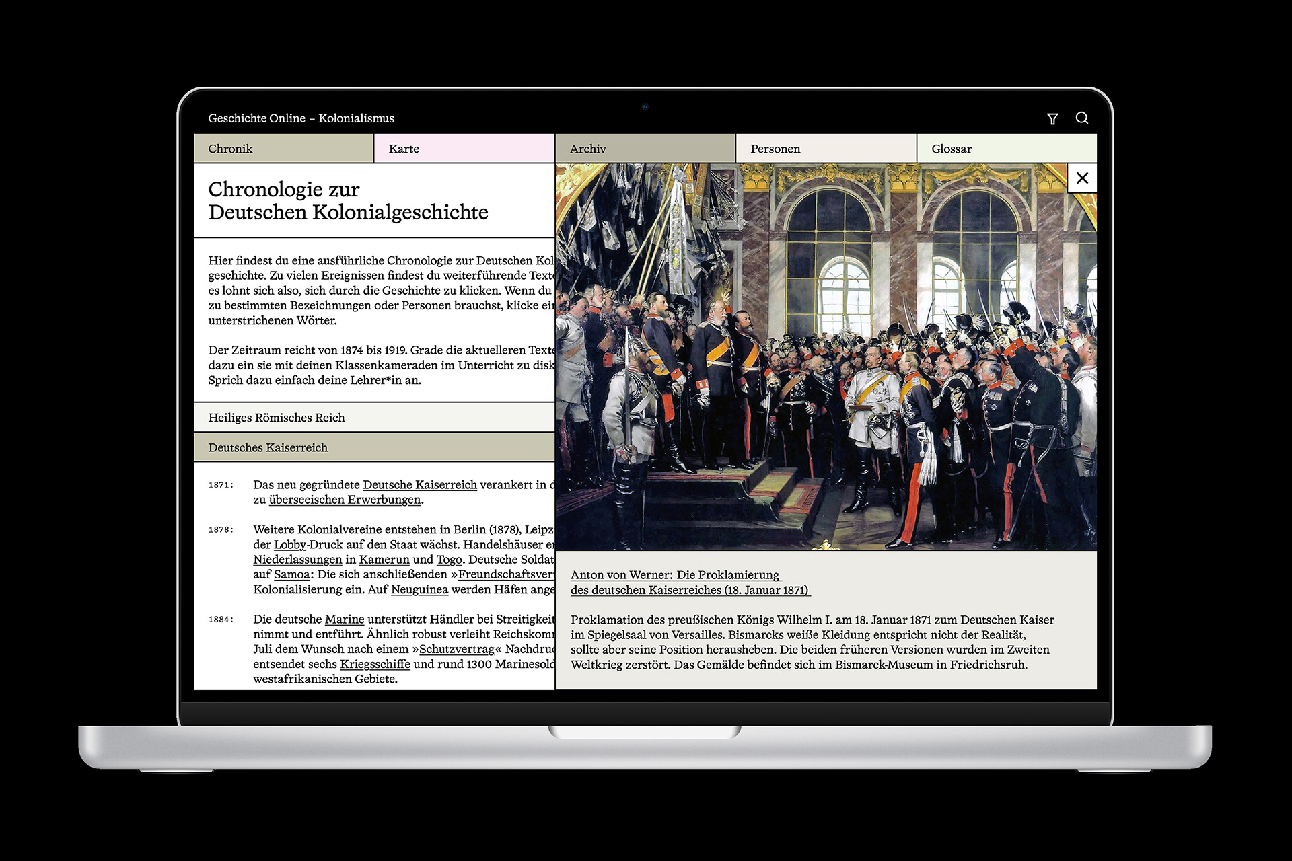
Task: Open the Kriegsschiffe link
Action: click(375, 664)
